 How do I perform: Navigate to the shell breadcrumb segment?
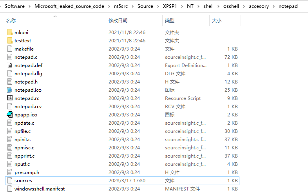(x=208, y=6)
